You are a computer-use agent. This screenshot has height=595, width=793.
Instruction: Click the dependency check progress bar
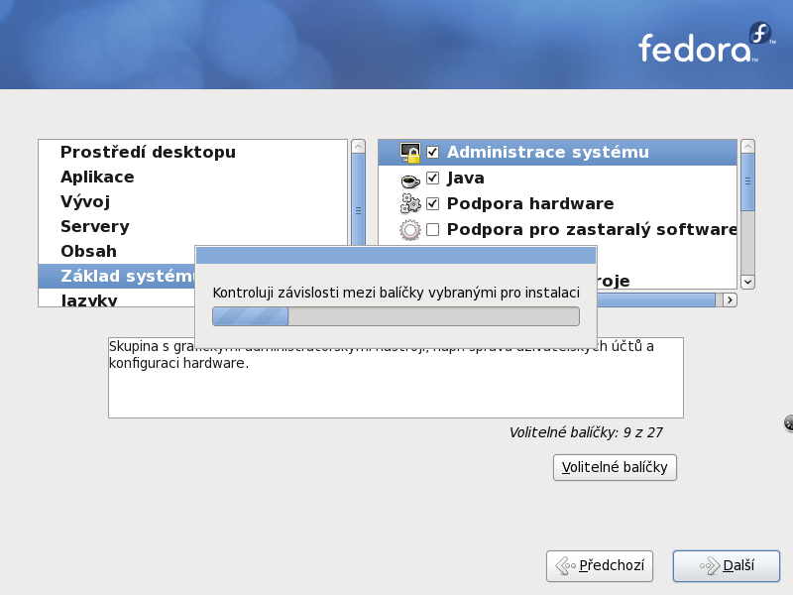pos(396,316)
